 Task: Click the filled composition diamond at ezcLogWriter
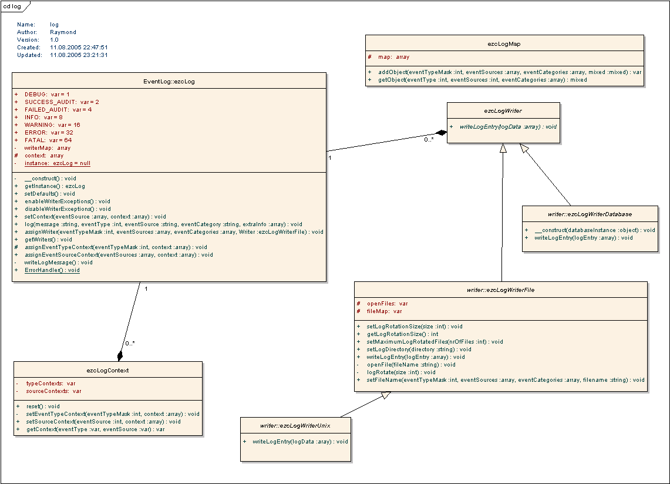pyautogui.click(x=440, y=134)
